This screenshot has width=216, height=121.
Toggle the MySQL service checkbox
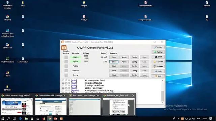tap(66, 62)
